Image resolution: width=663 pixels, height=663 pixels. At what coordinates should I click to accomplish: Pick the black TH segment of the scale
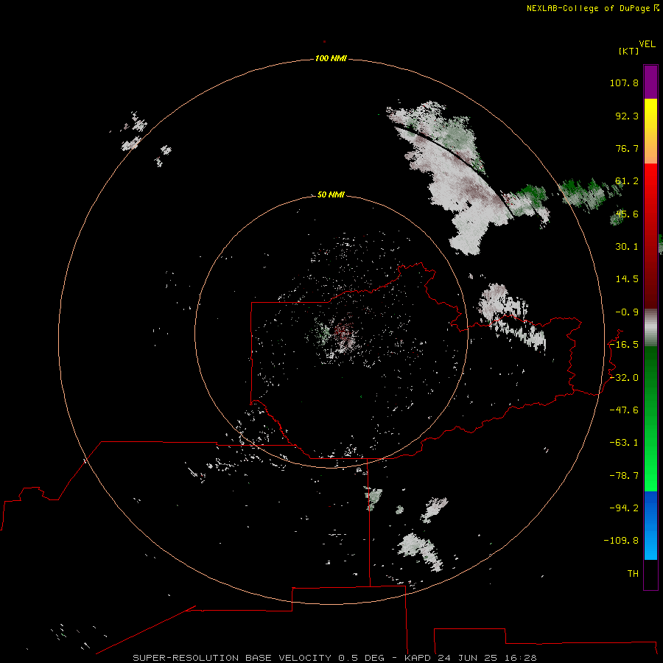coord(650,574)
